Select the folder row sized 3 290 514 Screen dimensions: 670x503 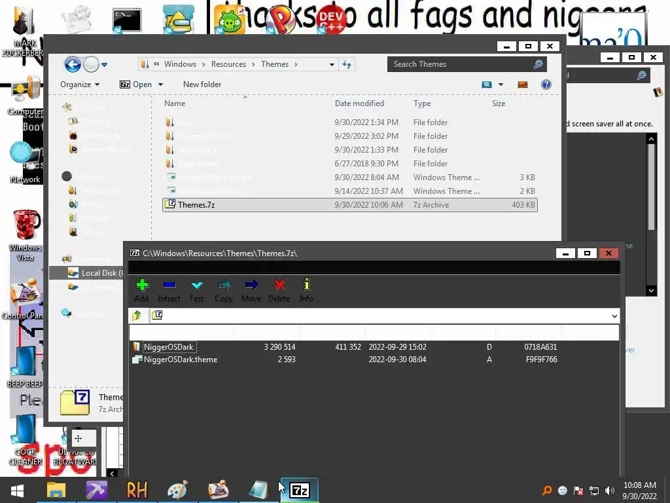(x=374, y=347)
